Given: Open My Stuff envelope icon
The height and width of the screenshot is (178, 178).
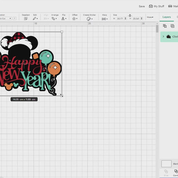Looking at the screenshot, I should 151,6.
